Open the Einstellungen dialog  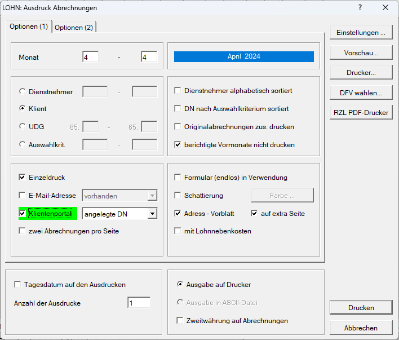click(361, 33)
